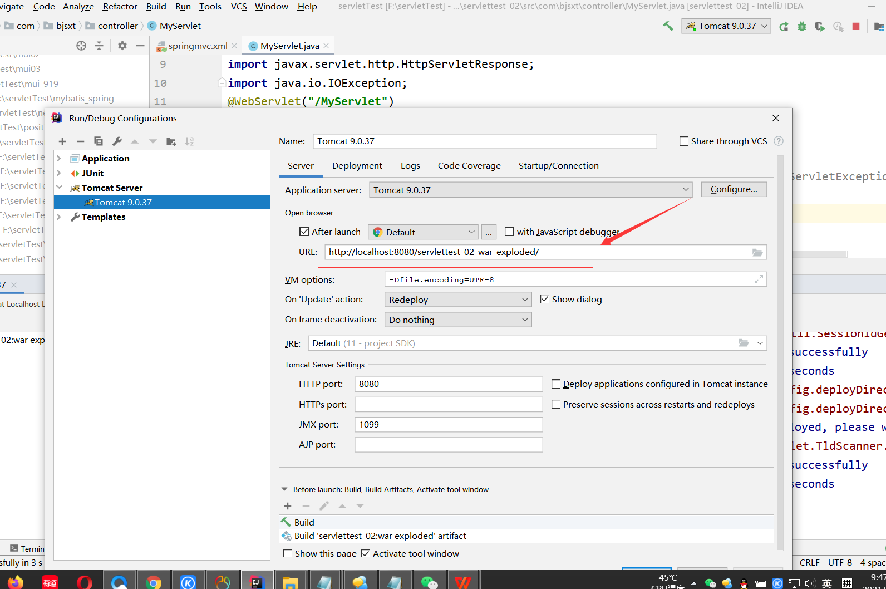Open Chrome from the taskbar
This screenshot has height=589, width=886.
click(154, 582)
